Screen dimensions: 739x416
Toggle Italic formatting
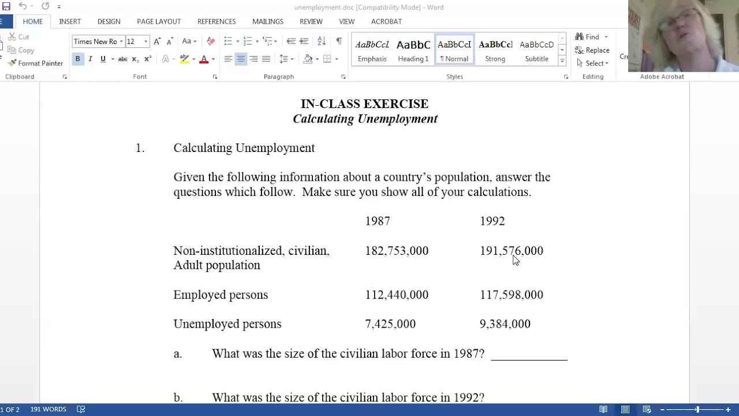pyautogui.click(x=90, y=59)
